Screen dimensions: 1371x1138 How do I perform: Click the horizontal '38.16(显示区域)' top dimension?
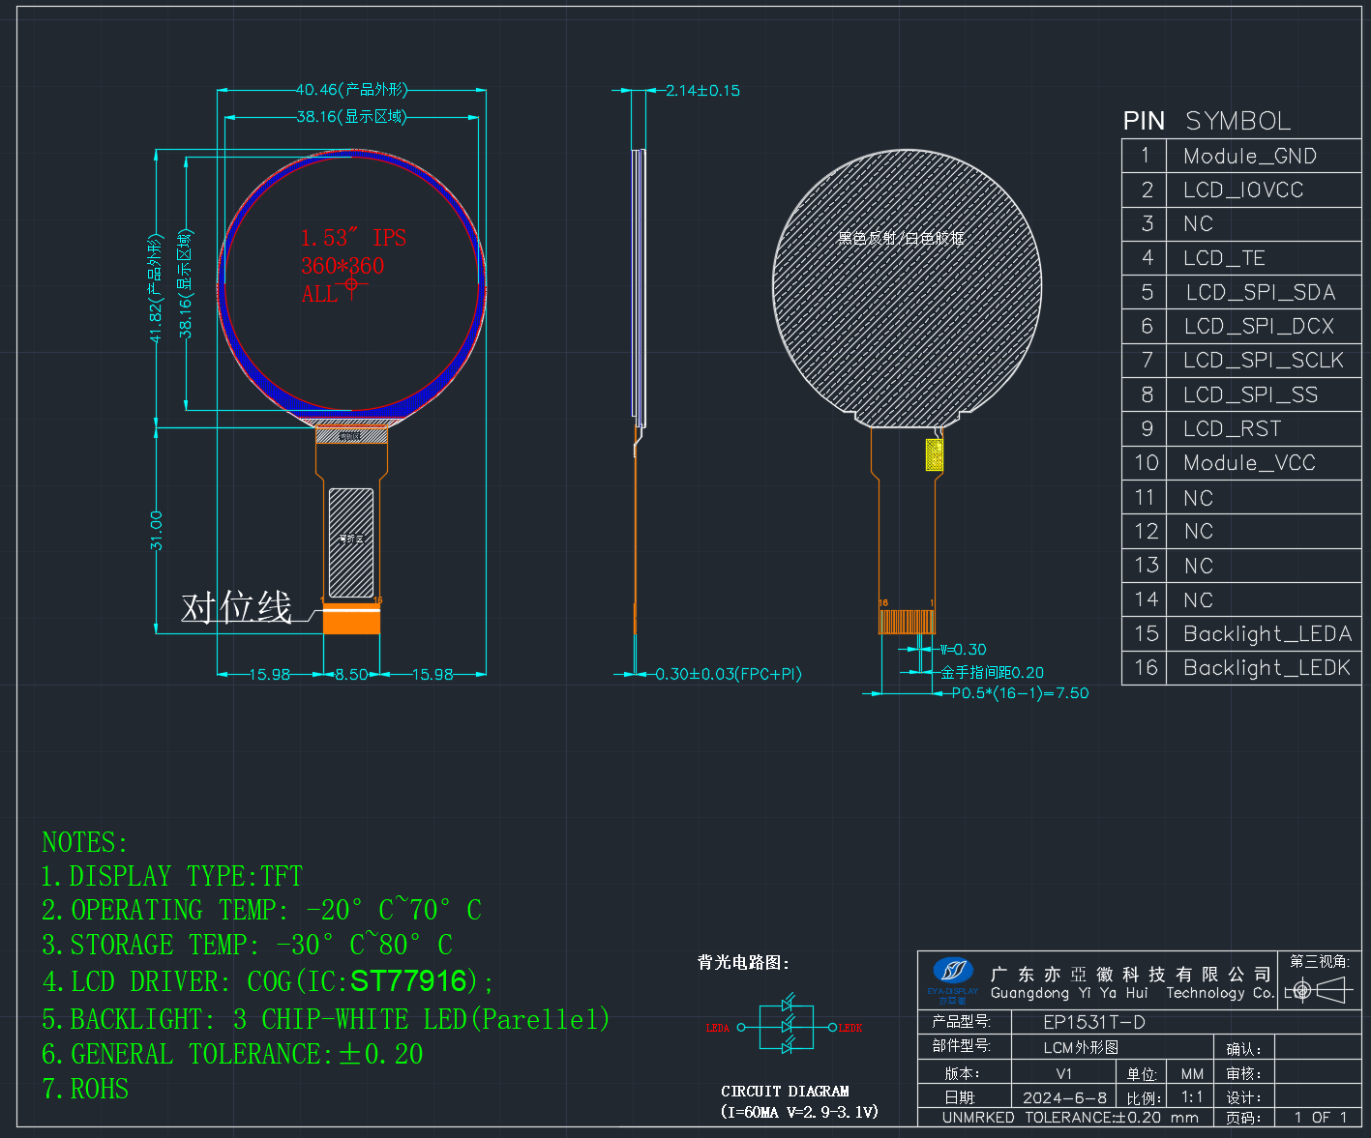(352, 117)
